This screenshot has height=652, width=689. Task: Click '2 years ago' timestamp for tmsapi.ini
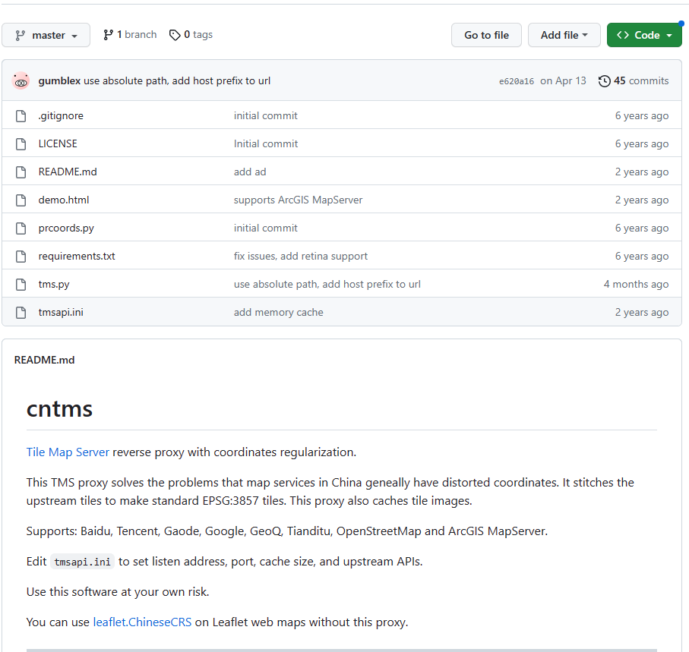point(642,312)
